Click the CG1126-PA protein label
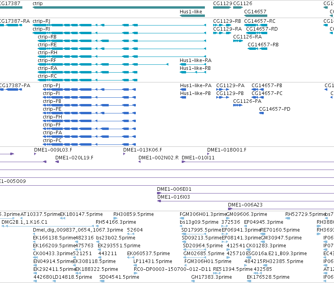334x283 pixels. coord(247,101)
